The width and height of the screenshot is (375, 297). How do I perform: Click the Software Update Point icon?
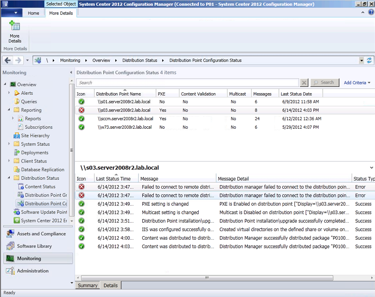coord(17,212)
